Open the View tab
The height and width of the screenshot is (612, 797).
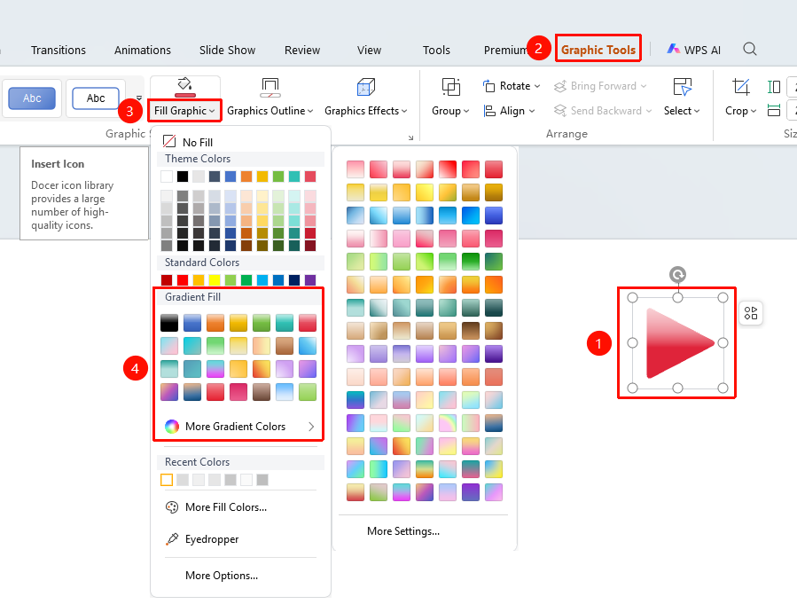[x=369, y=50]
